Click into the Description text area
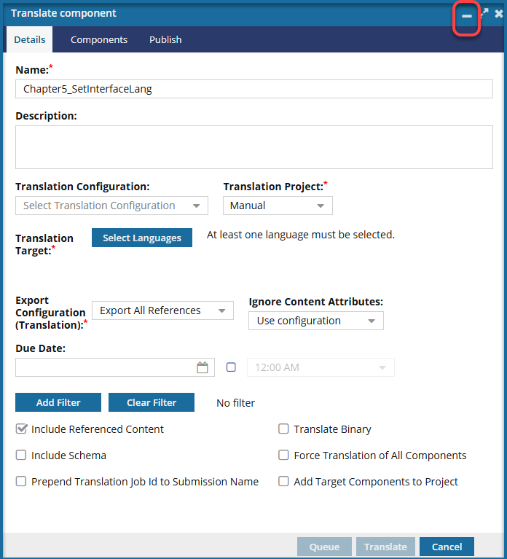The height and width of the screenshot is (559, 507). (253, 147)
